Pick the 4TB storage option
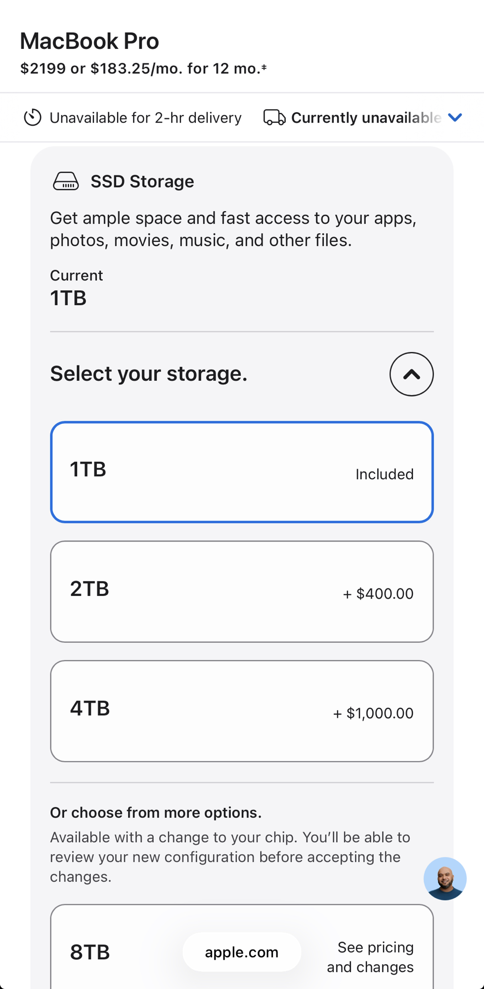The image size is (484, 989). click(242, 711)
